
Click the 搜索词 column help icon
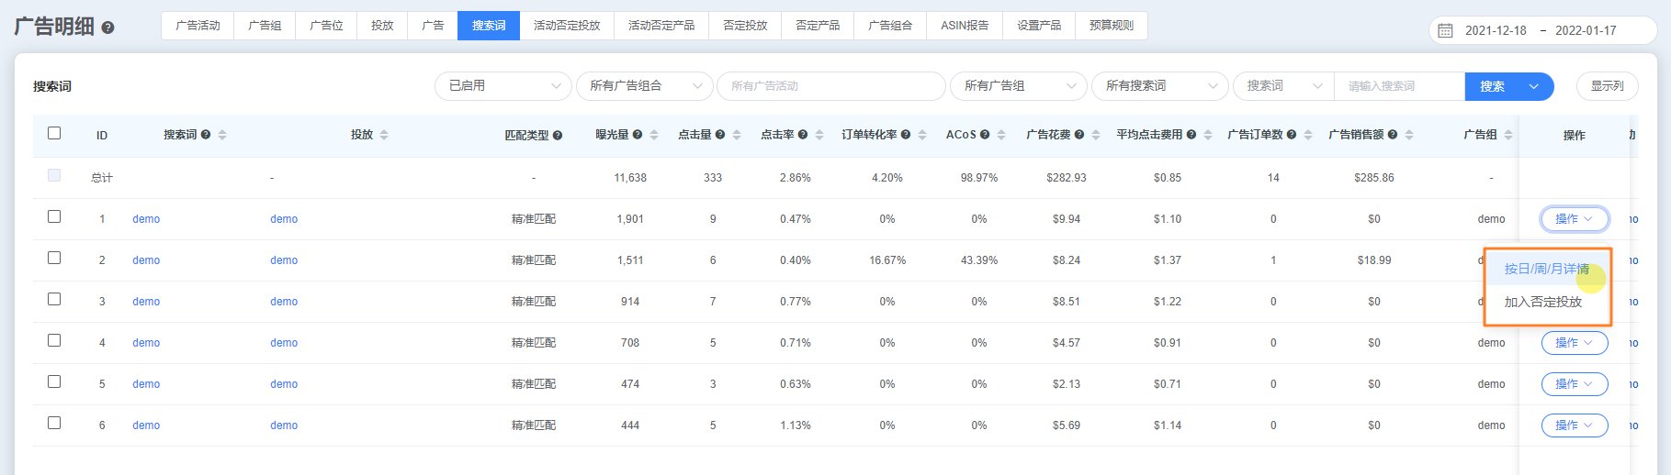pyautogui.click(x=206, y=135)
